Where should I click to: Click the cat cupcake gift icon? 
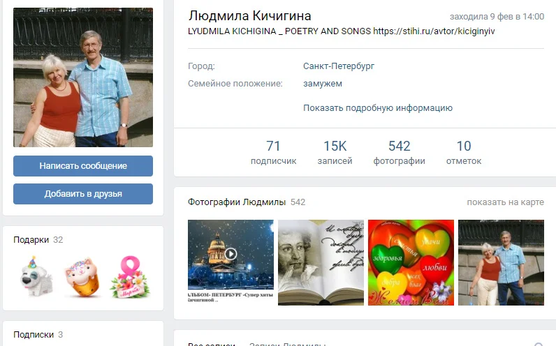(83, 278)
